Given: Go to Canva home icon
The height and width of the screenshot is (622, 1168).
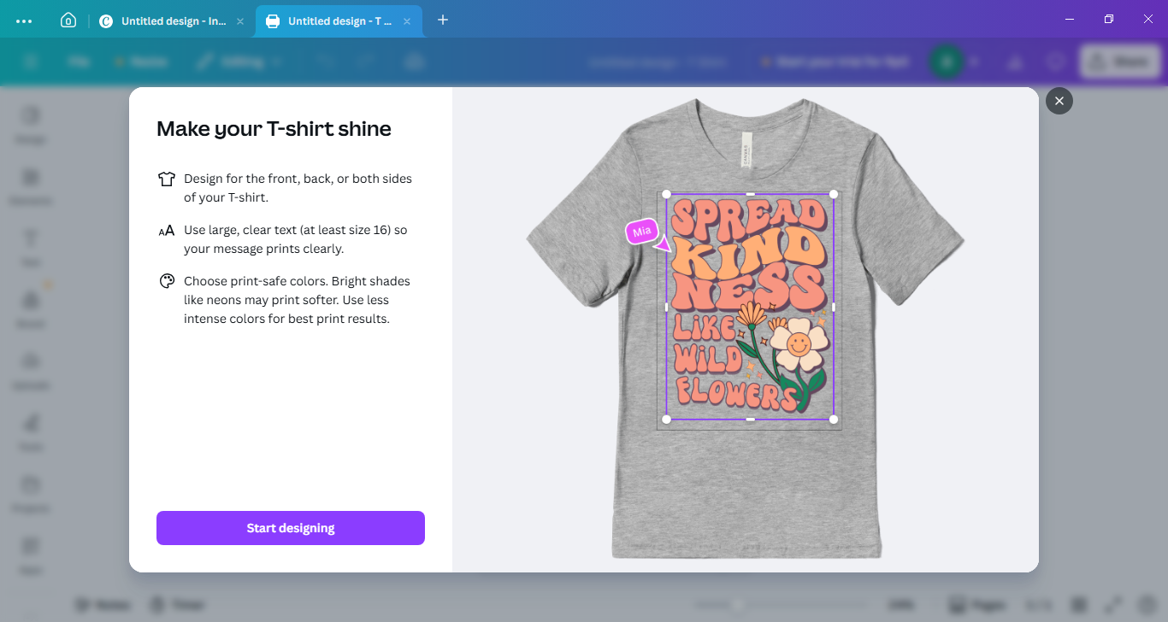Looking at the screenshot, I should click(68, 21).
